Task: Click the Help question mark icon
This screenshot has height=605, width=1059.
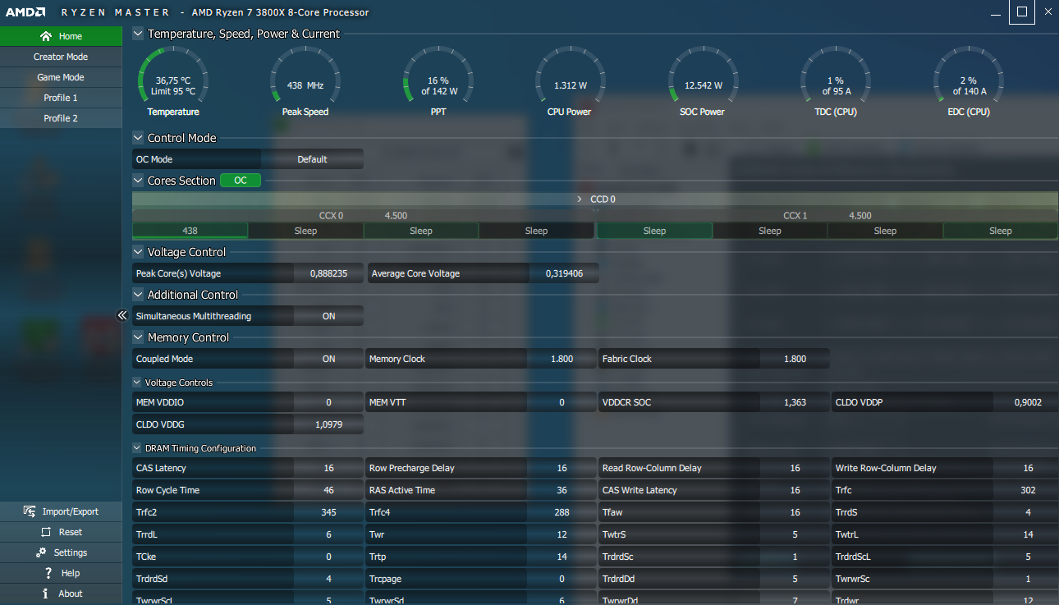Action: (49, 573)
